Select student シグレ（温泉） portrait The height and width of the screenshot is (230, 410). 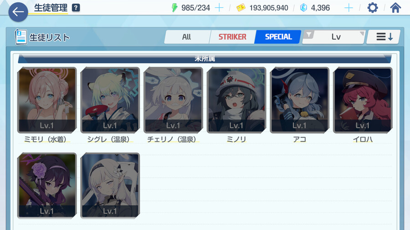[110, 100]
